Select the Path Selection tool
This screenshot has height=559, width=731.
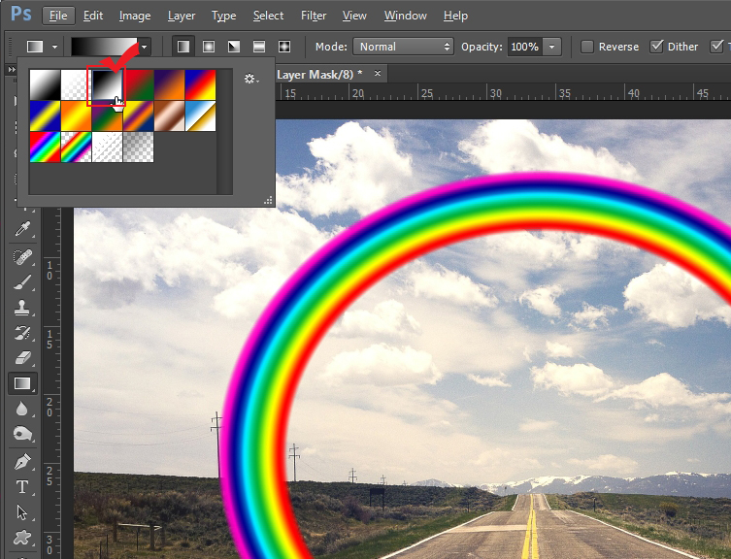(x=22, y=512)
